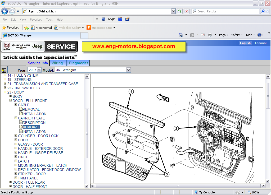Viewport: 271px width, 195px height.
Task: Collapse the 23 - BODY group
Action: tap(5, 92)
